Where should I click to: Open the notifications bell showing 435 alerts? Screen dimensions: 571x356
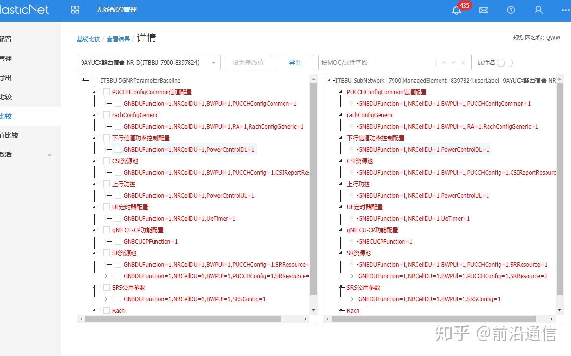[456, 10]
